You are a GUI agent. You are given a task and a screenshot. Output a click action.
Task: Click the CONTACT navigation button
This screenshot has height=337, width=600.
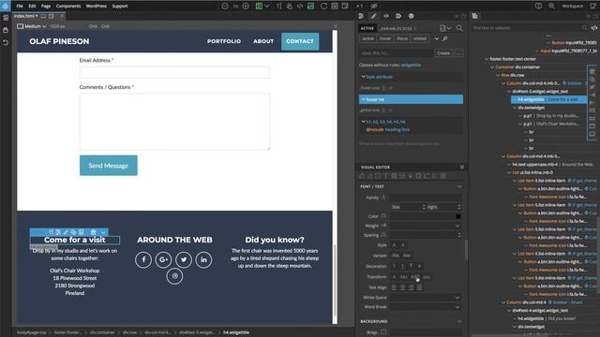pos(300,41)
